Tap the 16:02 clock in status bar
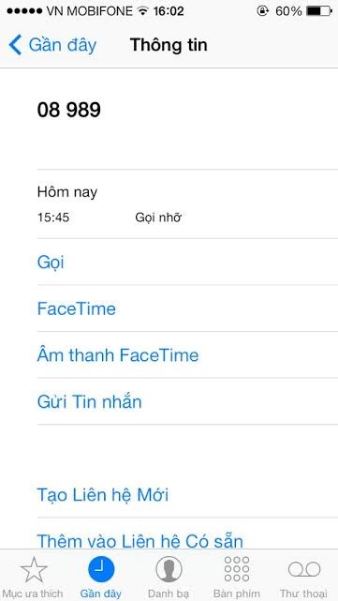Viewport: 338px width, 601px height. click(169, 11)
